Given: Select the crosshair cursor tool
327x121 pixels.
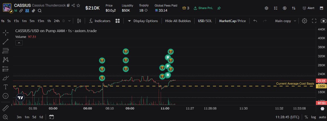Looking at the screenshot, I should (x=5, y=33).
